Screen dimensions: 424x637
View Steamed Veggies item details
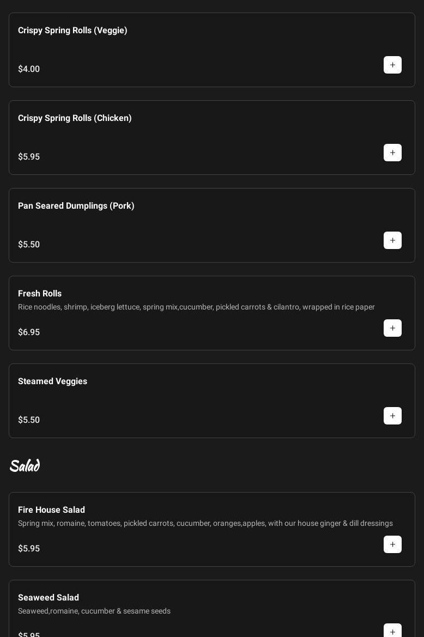tap(52, 381)
